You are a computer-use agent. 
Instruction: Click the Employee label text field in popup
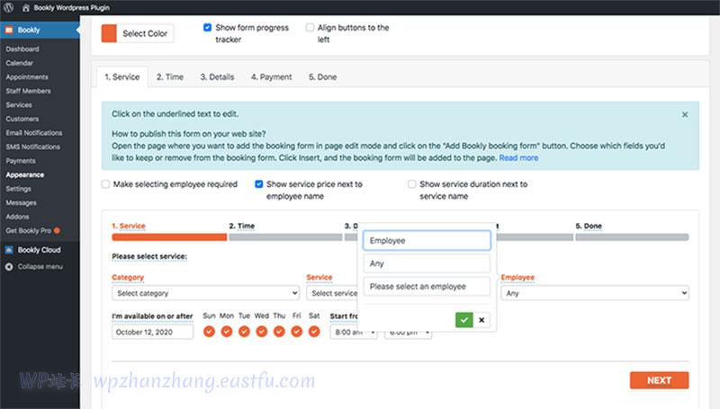coord(427,241)
